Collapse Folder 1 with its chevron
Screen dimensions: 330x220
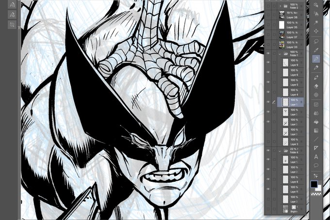tap(280, 54)
